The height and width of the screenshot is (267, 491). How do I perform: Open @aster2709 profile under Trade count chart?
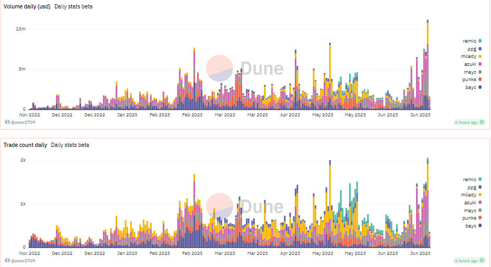pos(23,261)
